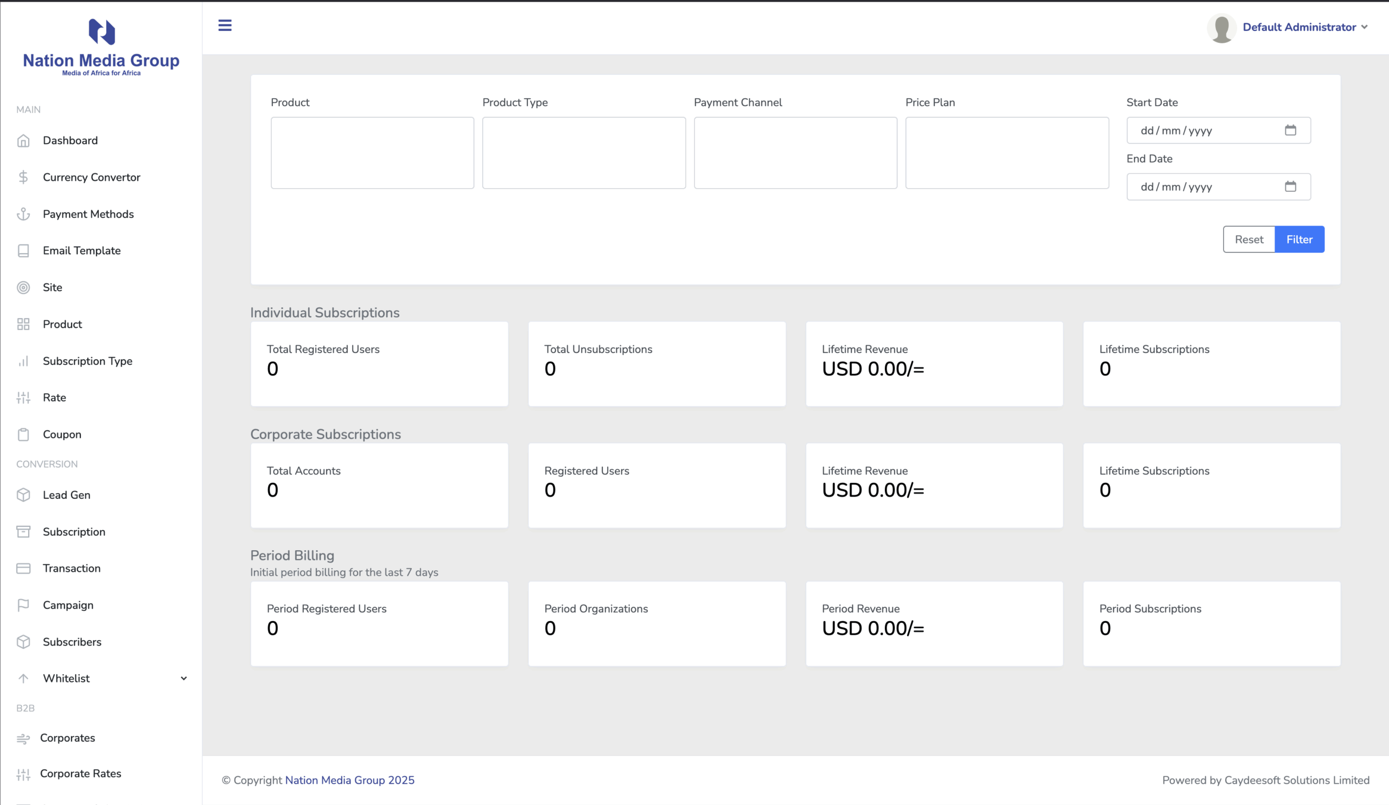Click the Product grid icon

pos(23,324)
